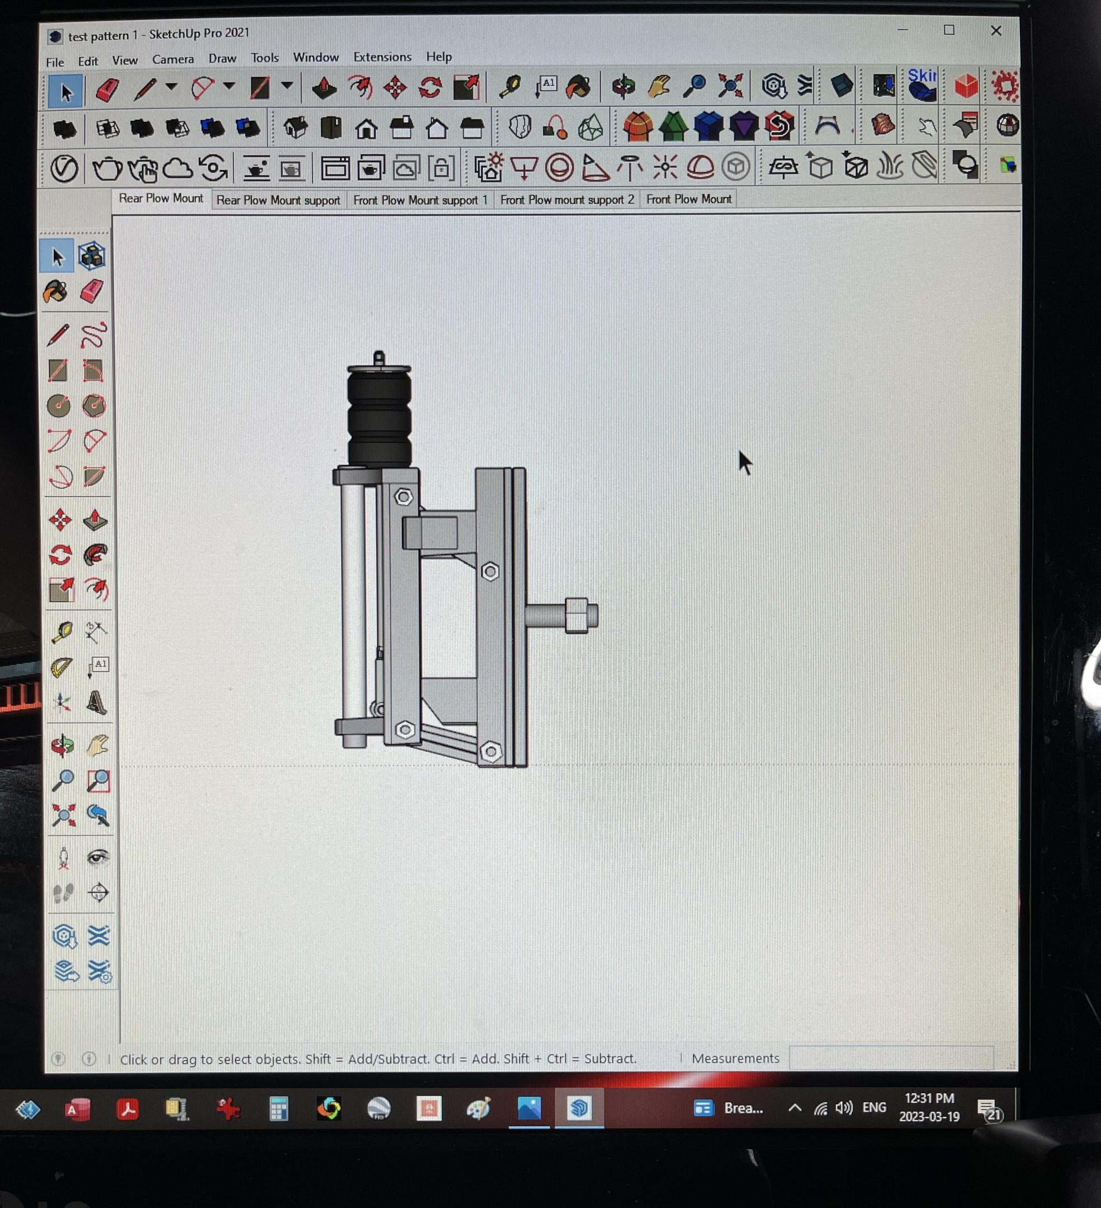Select the Eraser tool in top toolbar

click(108, 90)
